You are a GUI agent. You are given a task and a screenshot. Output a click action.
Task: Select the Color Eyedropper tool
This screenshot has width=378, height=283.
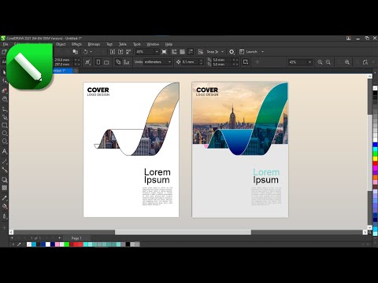click(x=5, y=198)
